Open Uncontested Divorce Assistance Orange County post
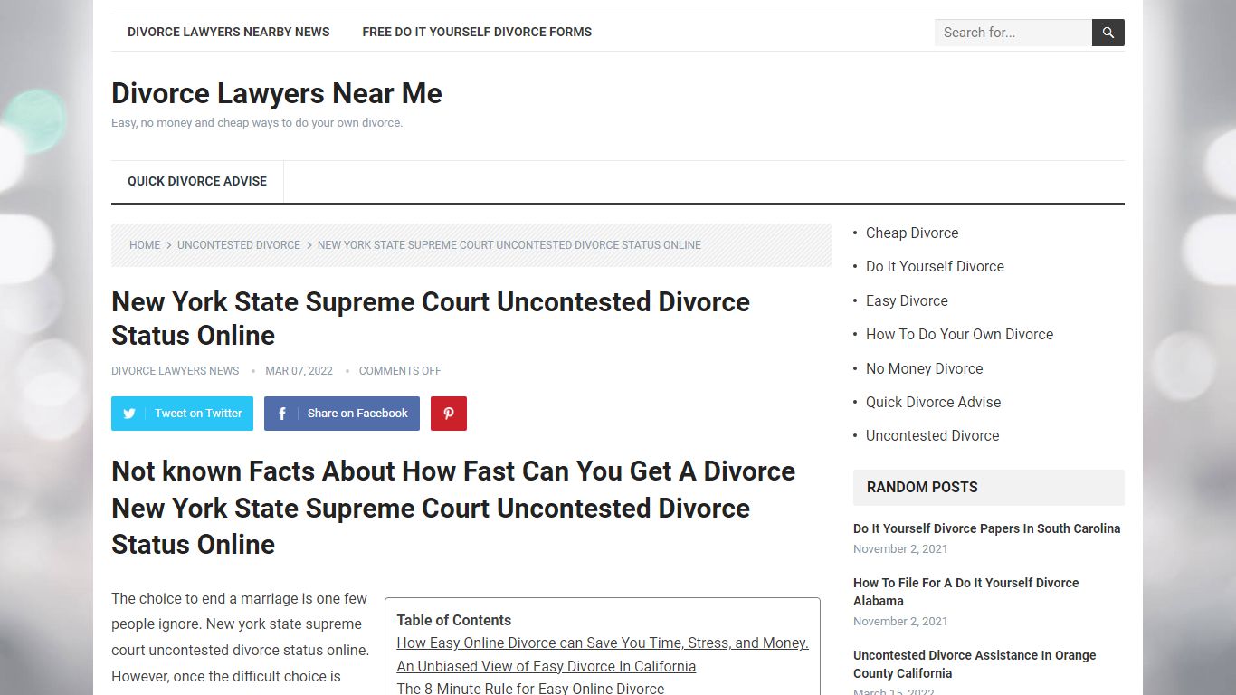The image size is (1236, 695). click(975, 664)
